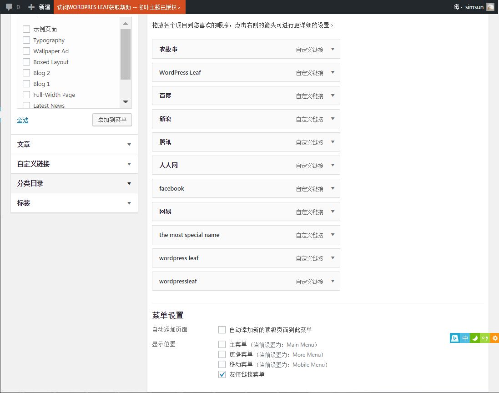Screen dimensions: 499x393
Task: Expand the 分类目录 panel
Action: pos(74,183)
